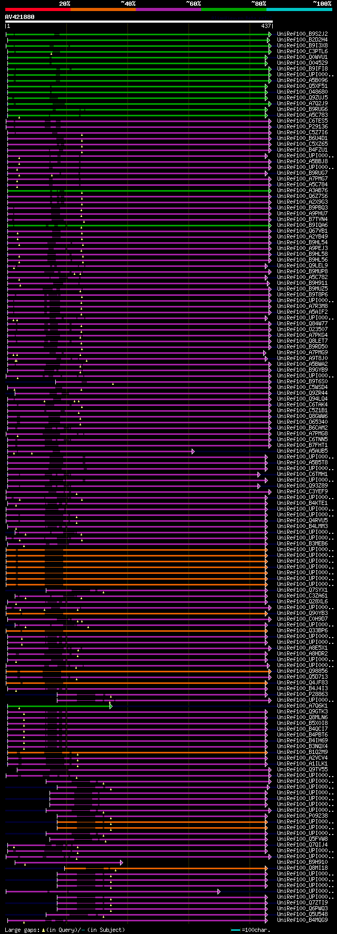Select hit label UniRef100_C6TMH1
The width and height of the screenshot is (337, 934).
coord(302,474)
